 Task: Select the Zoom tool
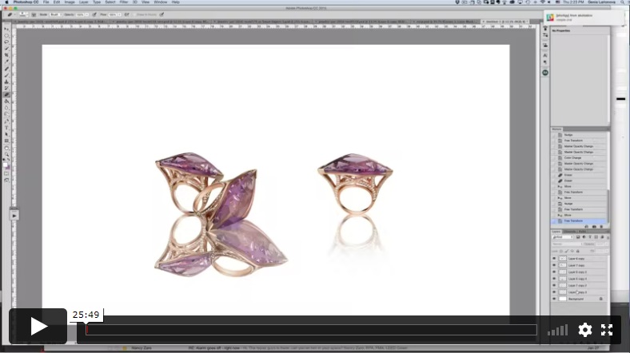pyautogui.click(x=7, y=153)
